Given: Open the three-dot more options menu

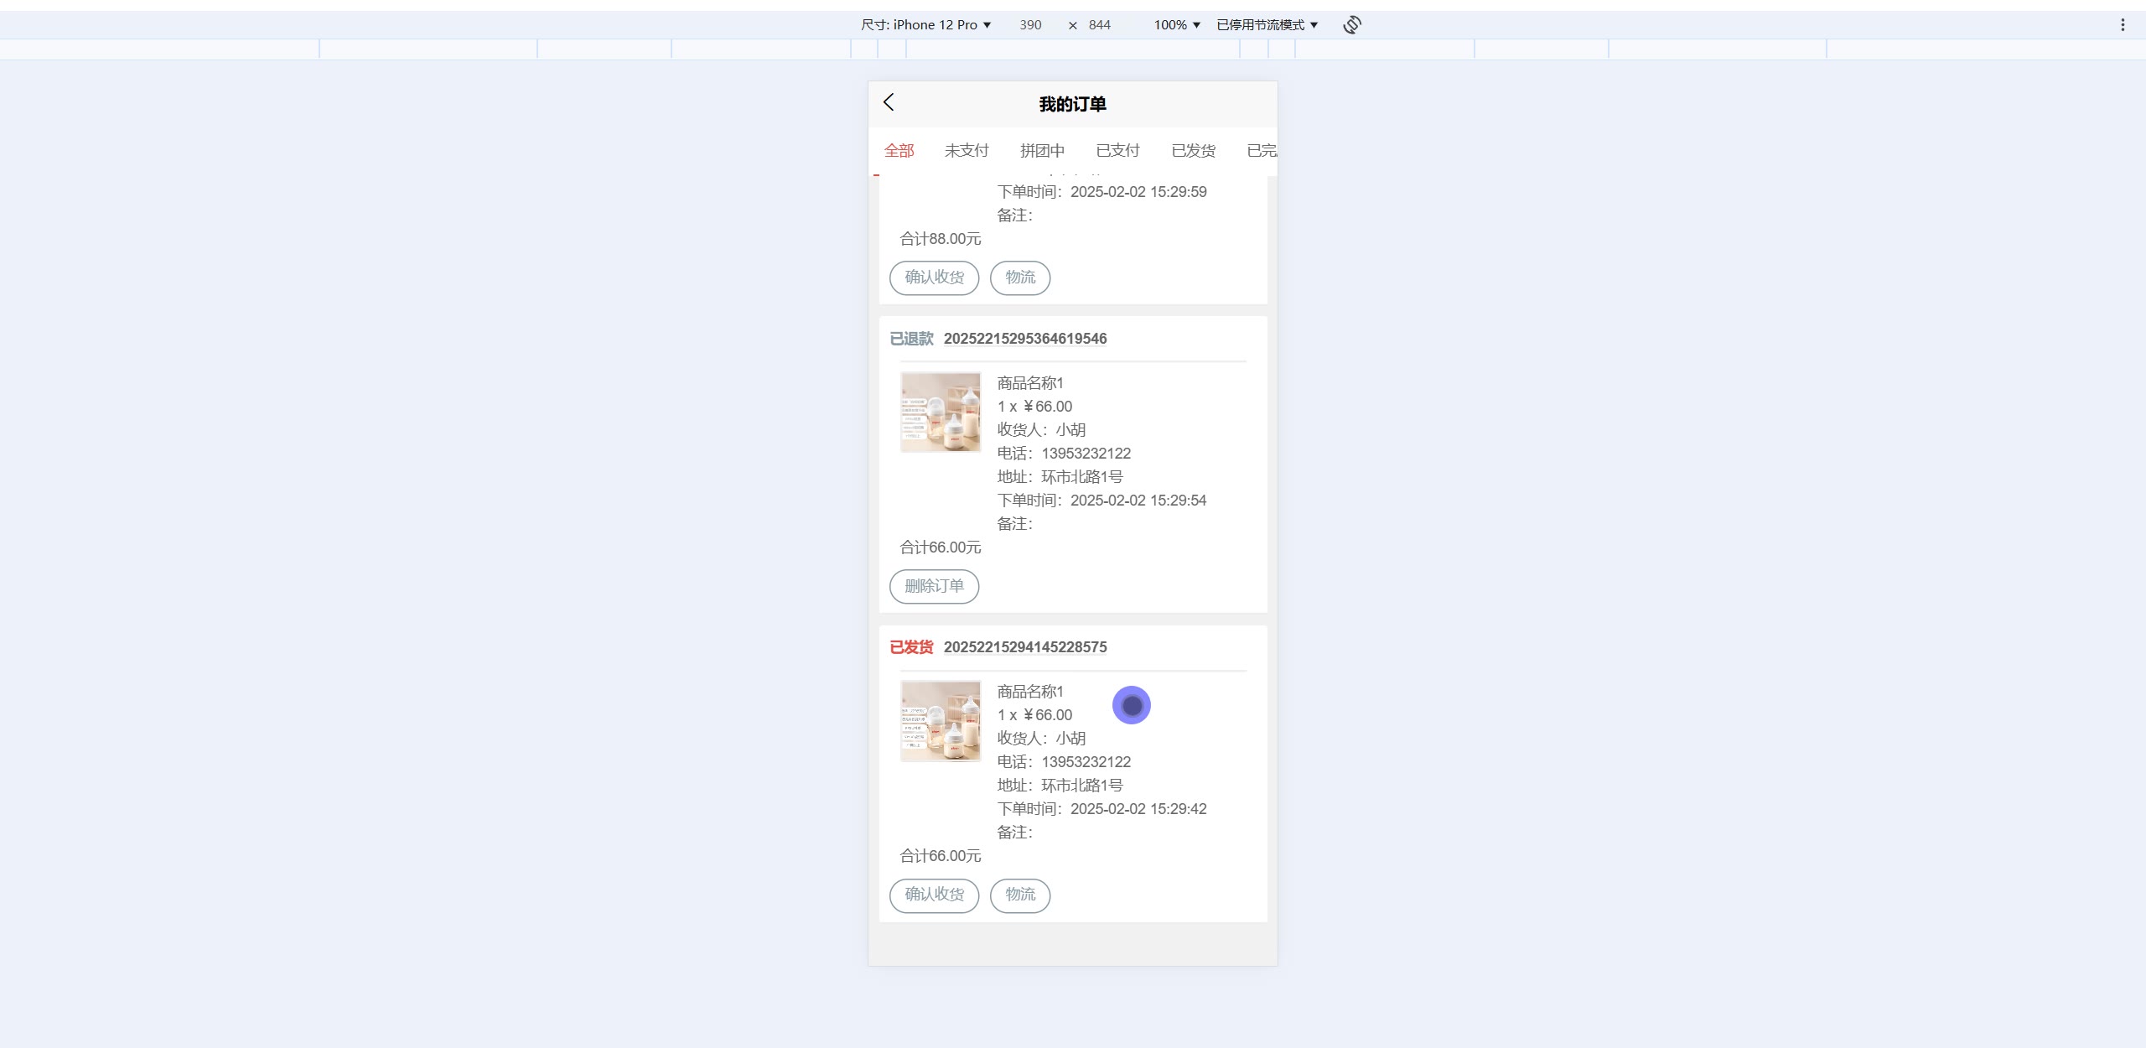Looking at the screenshot, I should pos(2123,25).
